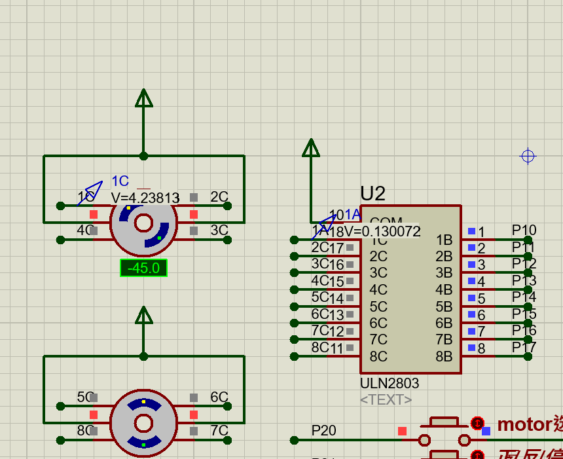The width and height of the screenshot is (563, 459).
Task: Click the P17 net label
Action: pos(524,347)
